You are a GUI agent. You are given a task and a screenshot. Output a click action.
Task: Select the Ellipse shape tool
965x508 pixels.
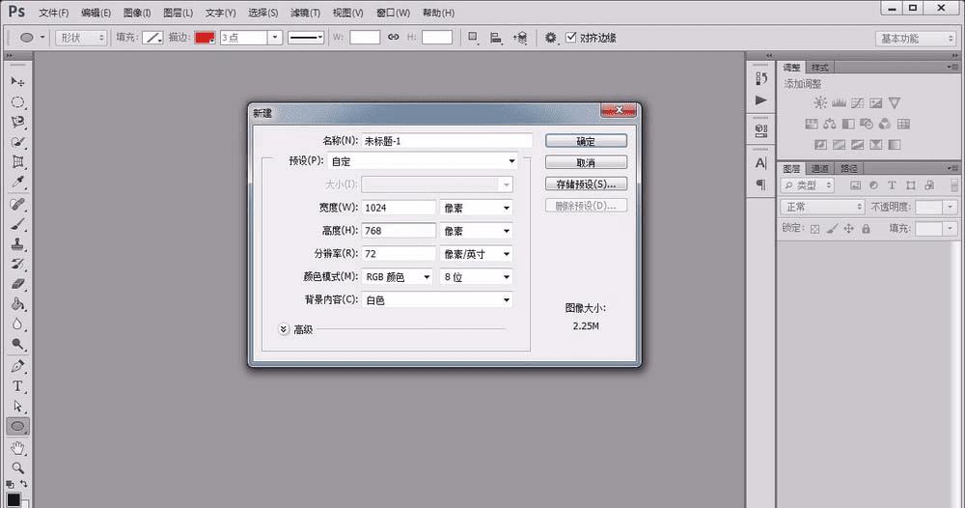(17, 426)
